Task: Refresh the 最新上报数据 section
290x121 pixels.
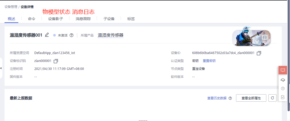Action: click(x=272, y=98)
